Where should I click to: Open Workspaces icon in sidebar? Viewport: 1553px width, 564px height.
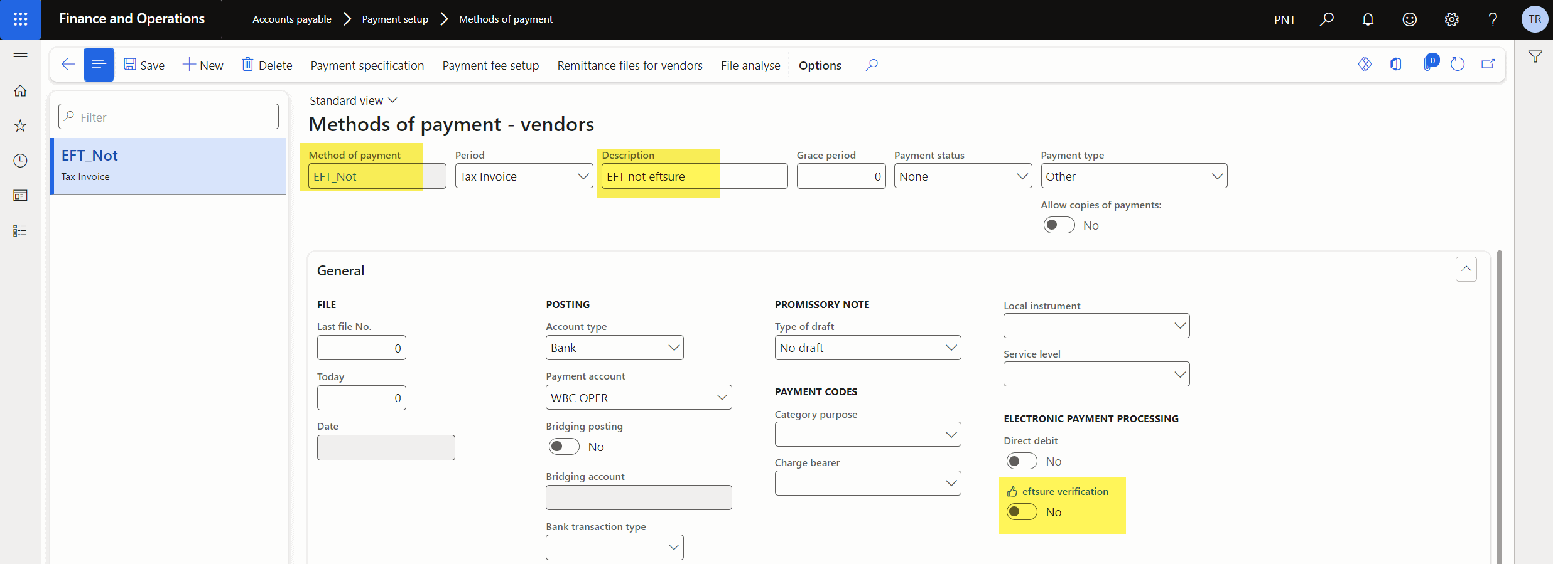pyautogui.click(x=20, y=196)
